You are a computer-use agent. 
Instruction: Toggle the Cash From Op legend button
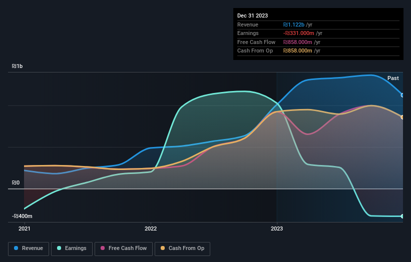(x=182, y=248)
